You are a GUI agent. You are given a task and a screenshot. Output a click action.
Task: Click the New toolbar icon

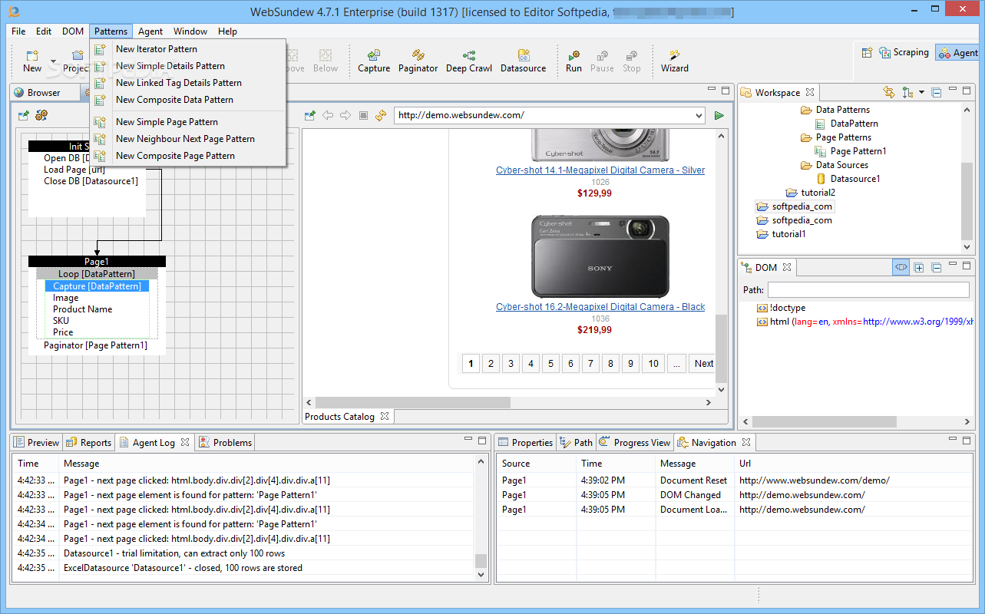click(32, 56)
